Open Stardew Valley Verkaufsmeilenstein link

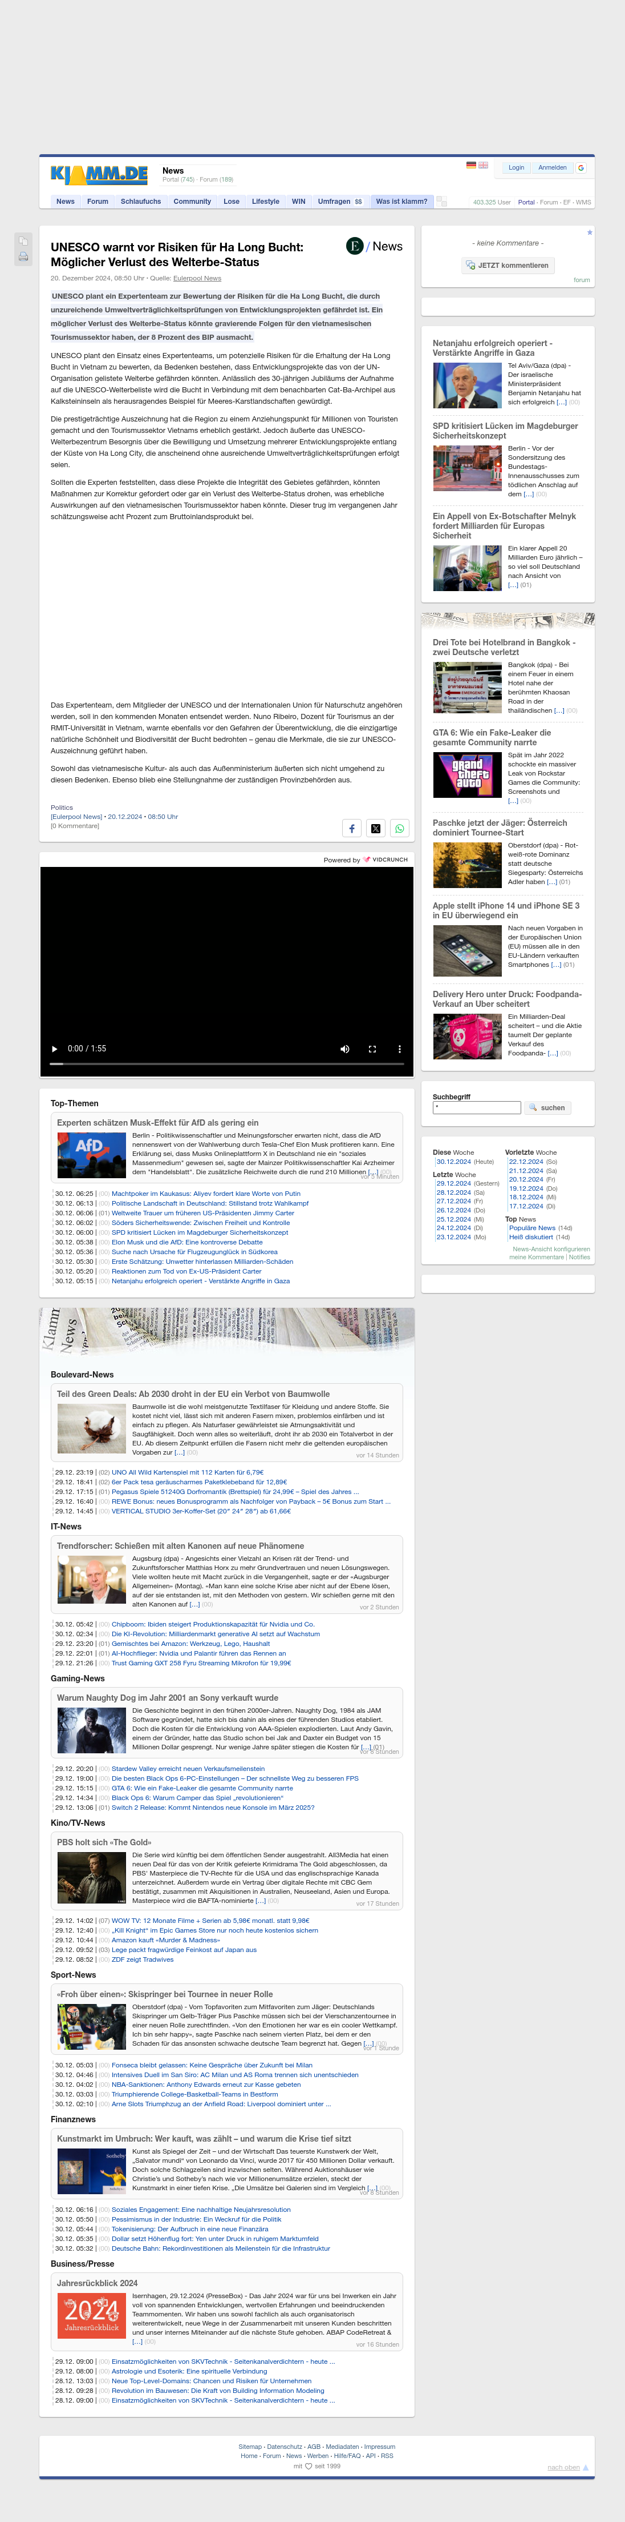[188, 1769]
